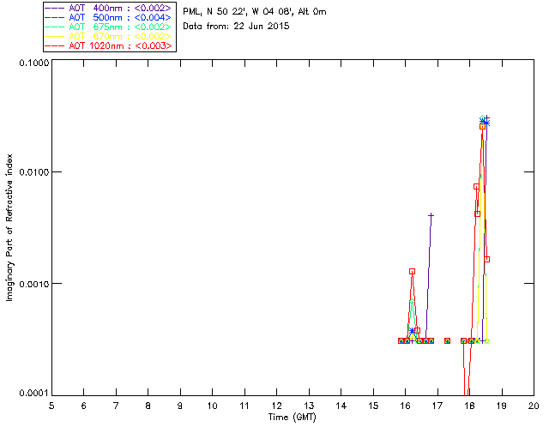Click the x-axis tick label 12
The height and width of the screenshot is (439, 549).
pos(276,406)
